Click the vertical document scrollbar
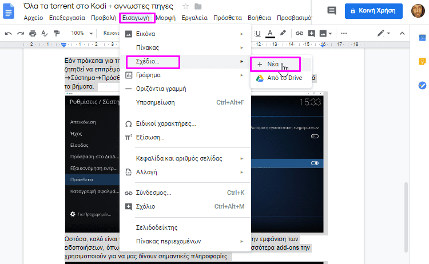The image size is (429, 264). 406,217
